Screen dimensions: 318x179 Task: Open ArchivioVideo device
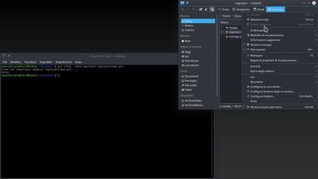tap(198, 100)
